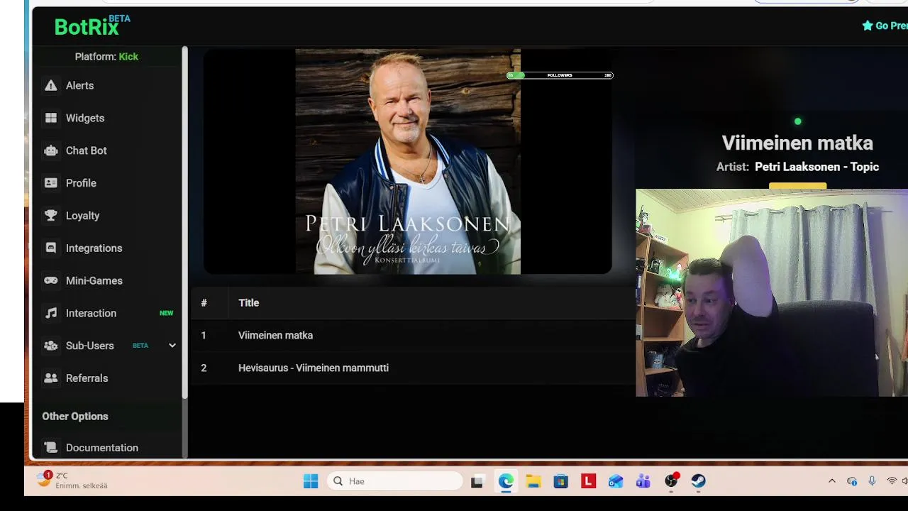
Task: Click the sidebar vertical scrollbar
Action: click(x=184, y=221)
